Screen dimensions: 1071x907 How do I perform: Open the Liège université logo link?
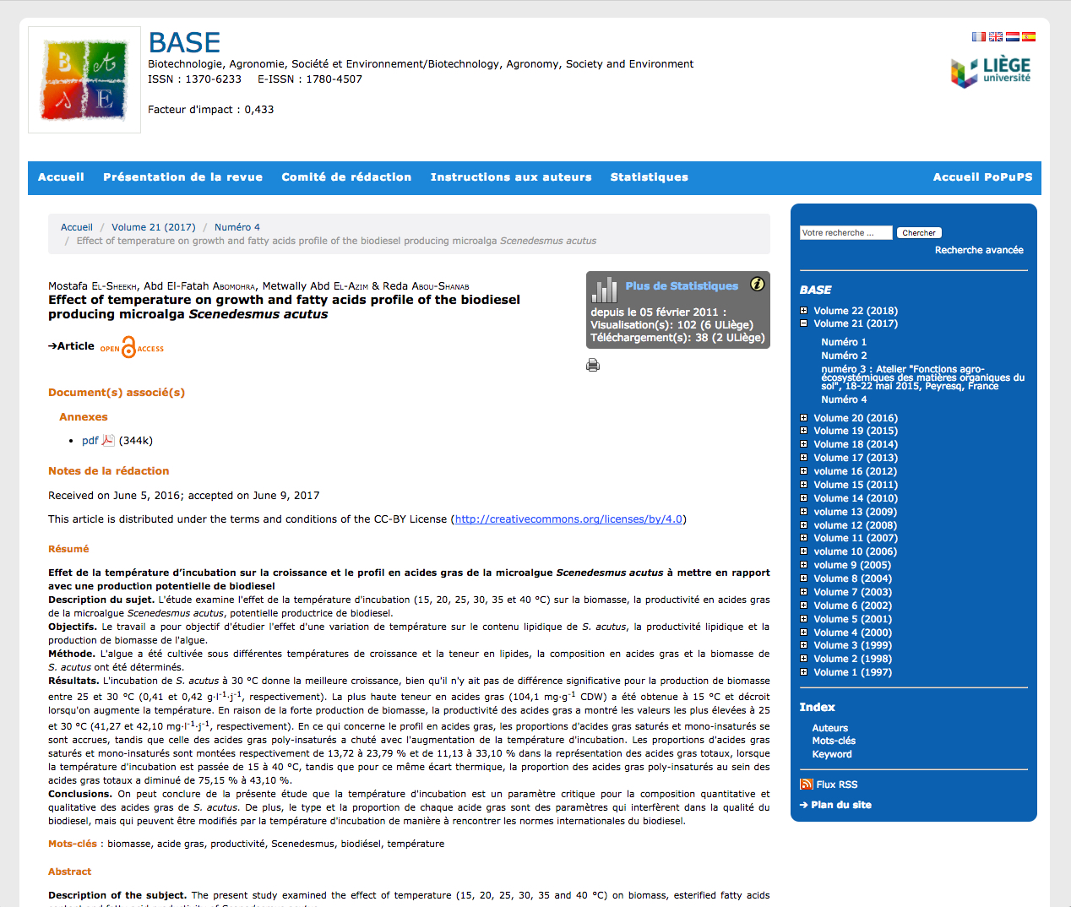(x=991, y=72)
